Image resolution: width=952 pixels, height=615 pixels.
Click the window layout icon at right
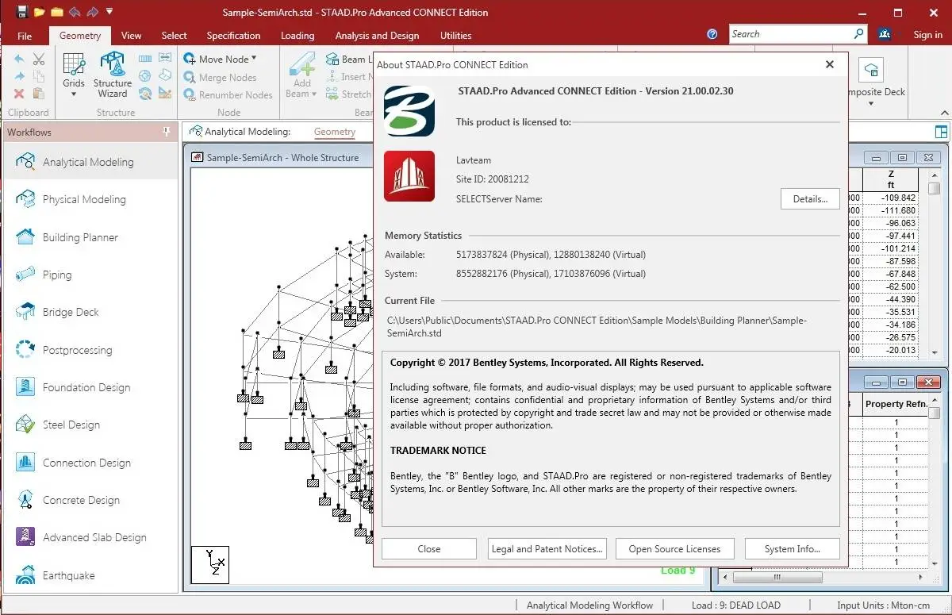tap(941, 132)
